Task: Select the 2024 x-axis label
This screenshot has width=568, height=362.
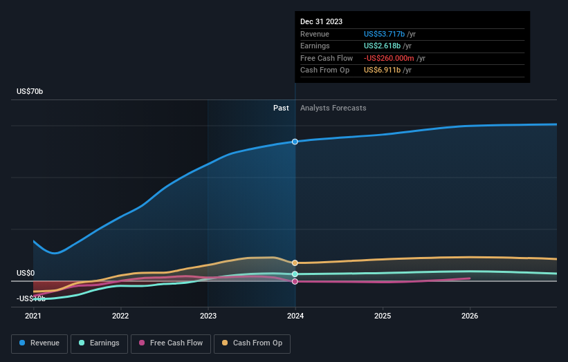Action: pyautogui.click(x=295, y=316)
